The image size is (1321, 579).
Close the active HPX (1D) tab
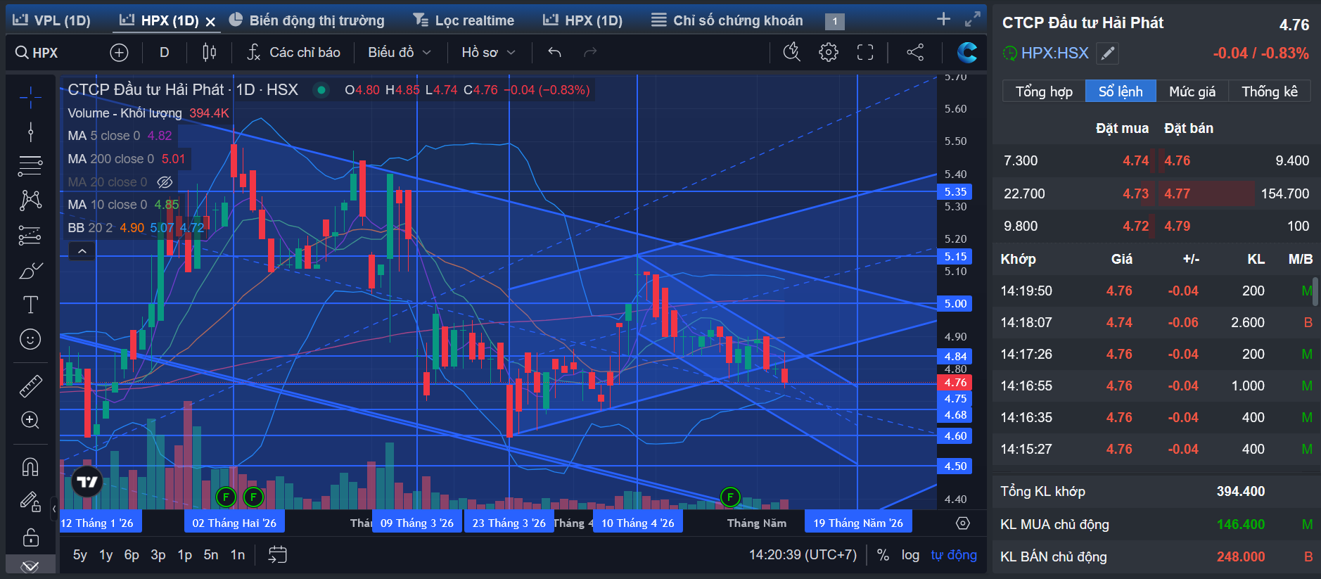210,22
